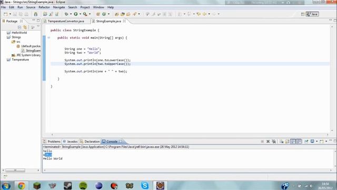Click the Save icon in the toolbar
Viewport: 337px width, 190px height.
tap(15, 14)
